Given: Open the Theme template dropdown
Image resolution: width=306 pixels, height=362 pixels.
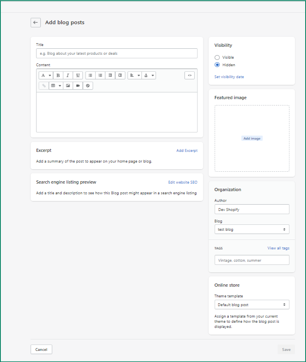Looking at the screenshot, I should [x=252, y=305].
